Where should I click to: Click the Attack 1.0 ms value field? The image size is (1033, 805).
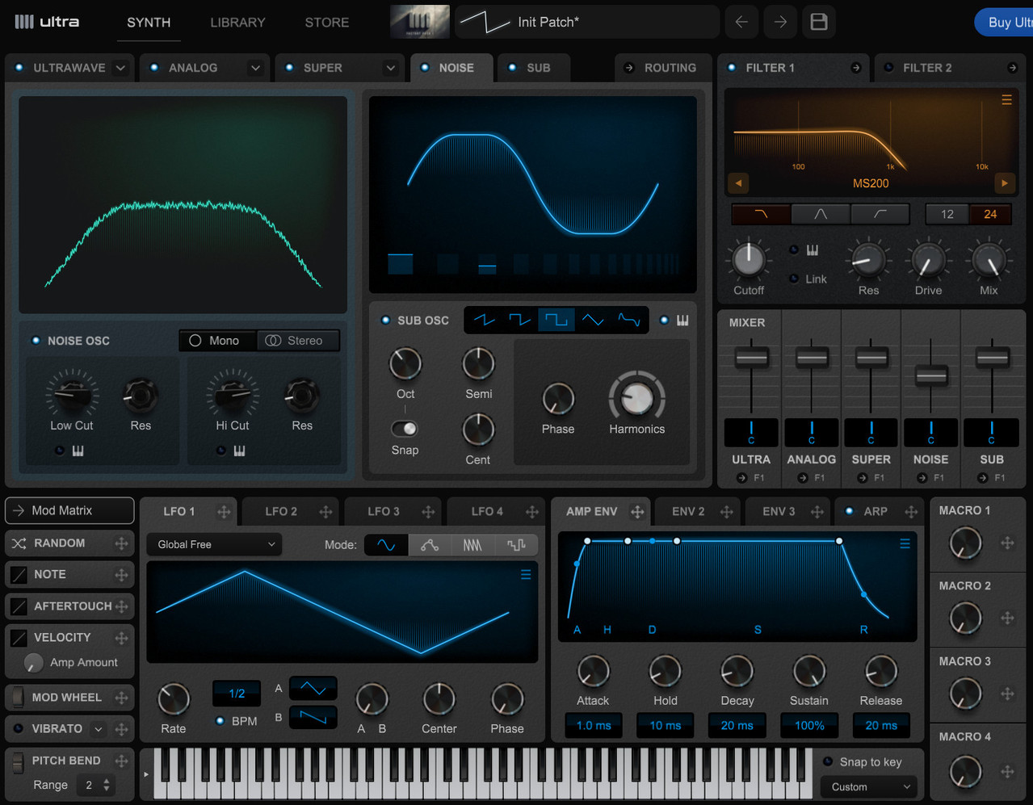594,725
